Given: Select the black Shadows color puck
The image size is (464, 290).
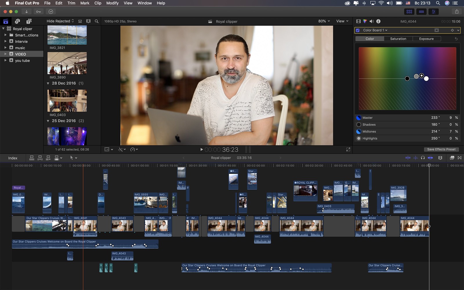Looking at the screenshot, I should pos(407,79).
